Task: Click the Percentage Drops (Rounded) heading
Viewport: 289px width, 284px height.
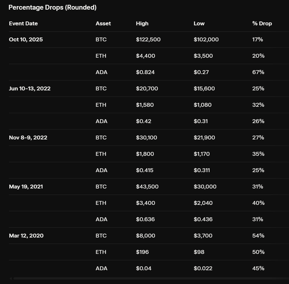Action: 53,8
